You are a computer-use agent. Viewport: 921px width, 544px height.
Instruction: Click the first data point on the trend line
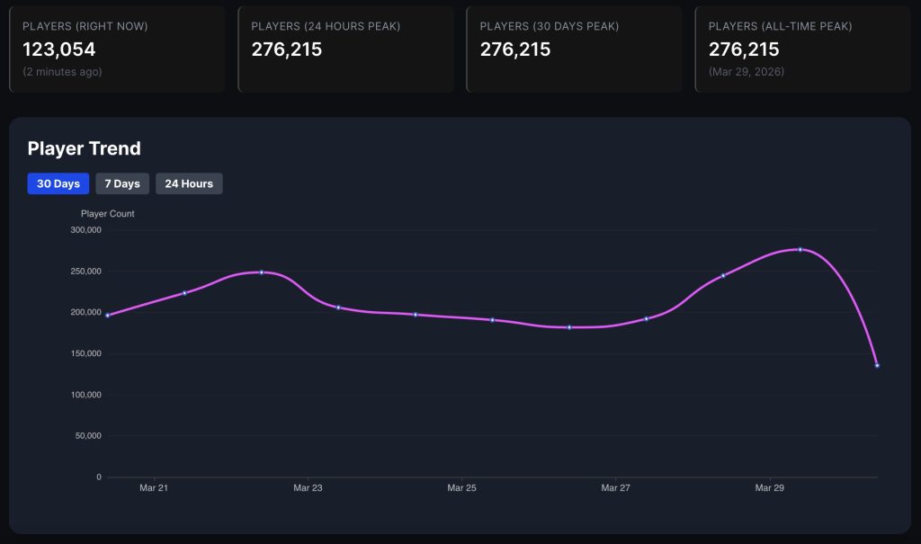[108, 316]
